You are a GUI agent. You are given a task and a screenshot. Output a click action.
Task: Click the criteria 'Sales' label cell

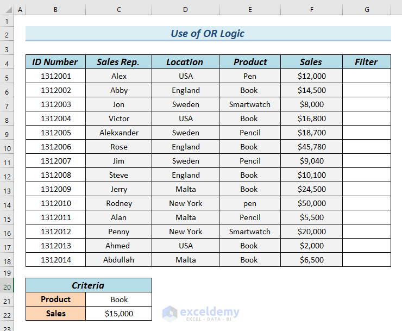point(55,313)
